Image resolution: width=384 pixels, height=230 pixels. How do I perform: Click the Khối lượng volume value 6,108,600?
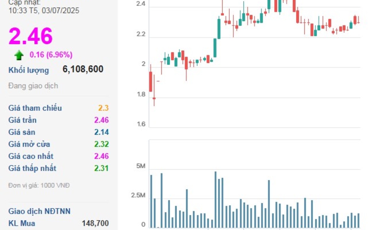pos(83,69)
